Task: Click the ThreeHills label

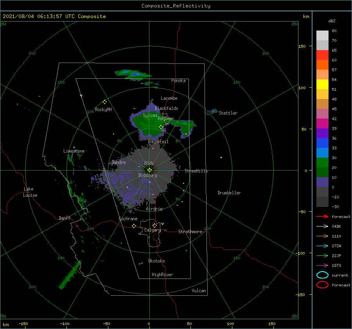Action: click(196, 171)
